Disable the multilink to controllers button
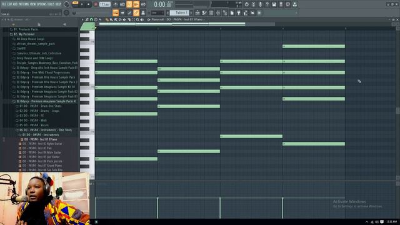400x225 pixels. (136, 12)
